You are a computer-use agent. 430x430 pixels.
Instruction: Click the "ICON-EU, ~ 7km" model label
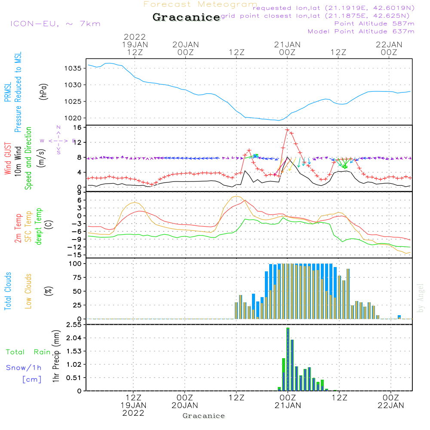[x=55, y=24]
